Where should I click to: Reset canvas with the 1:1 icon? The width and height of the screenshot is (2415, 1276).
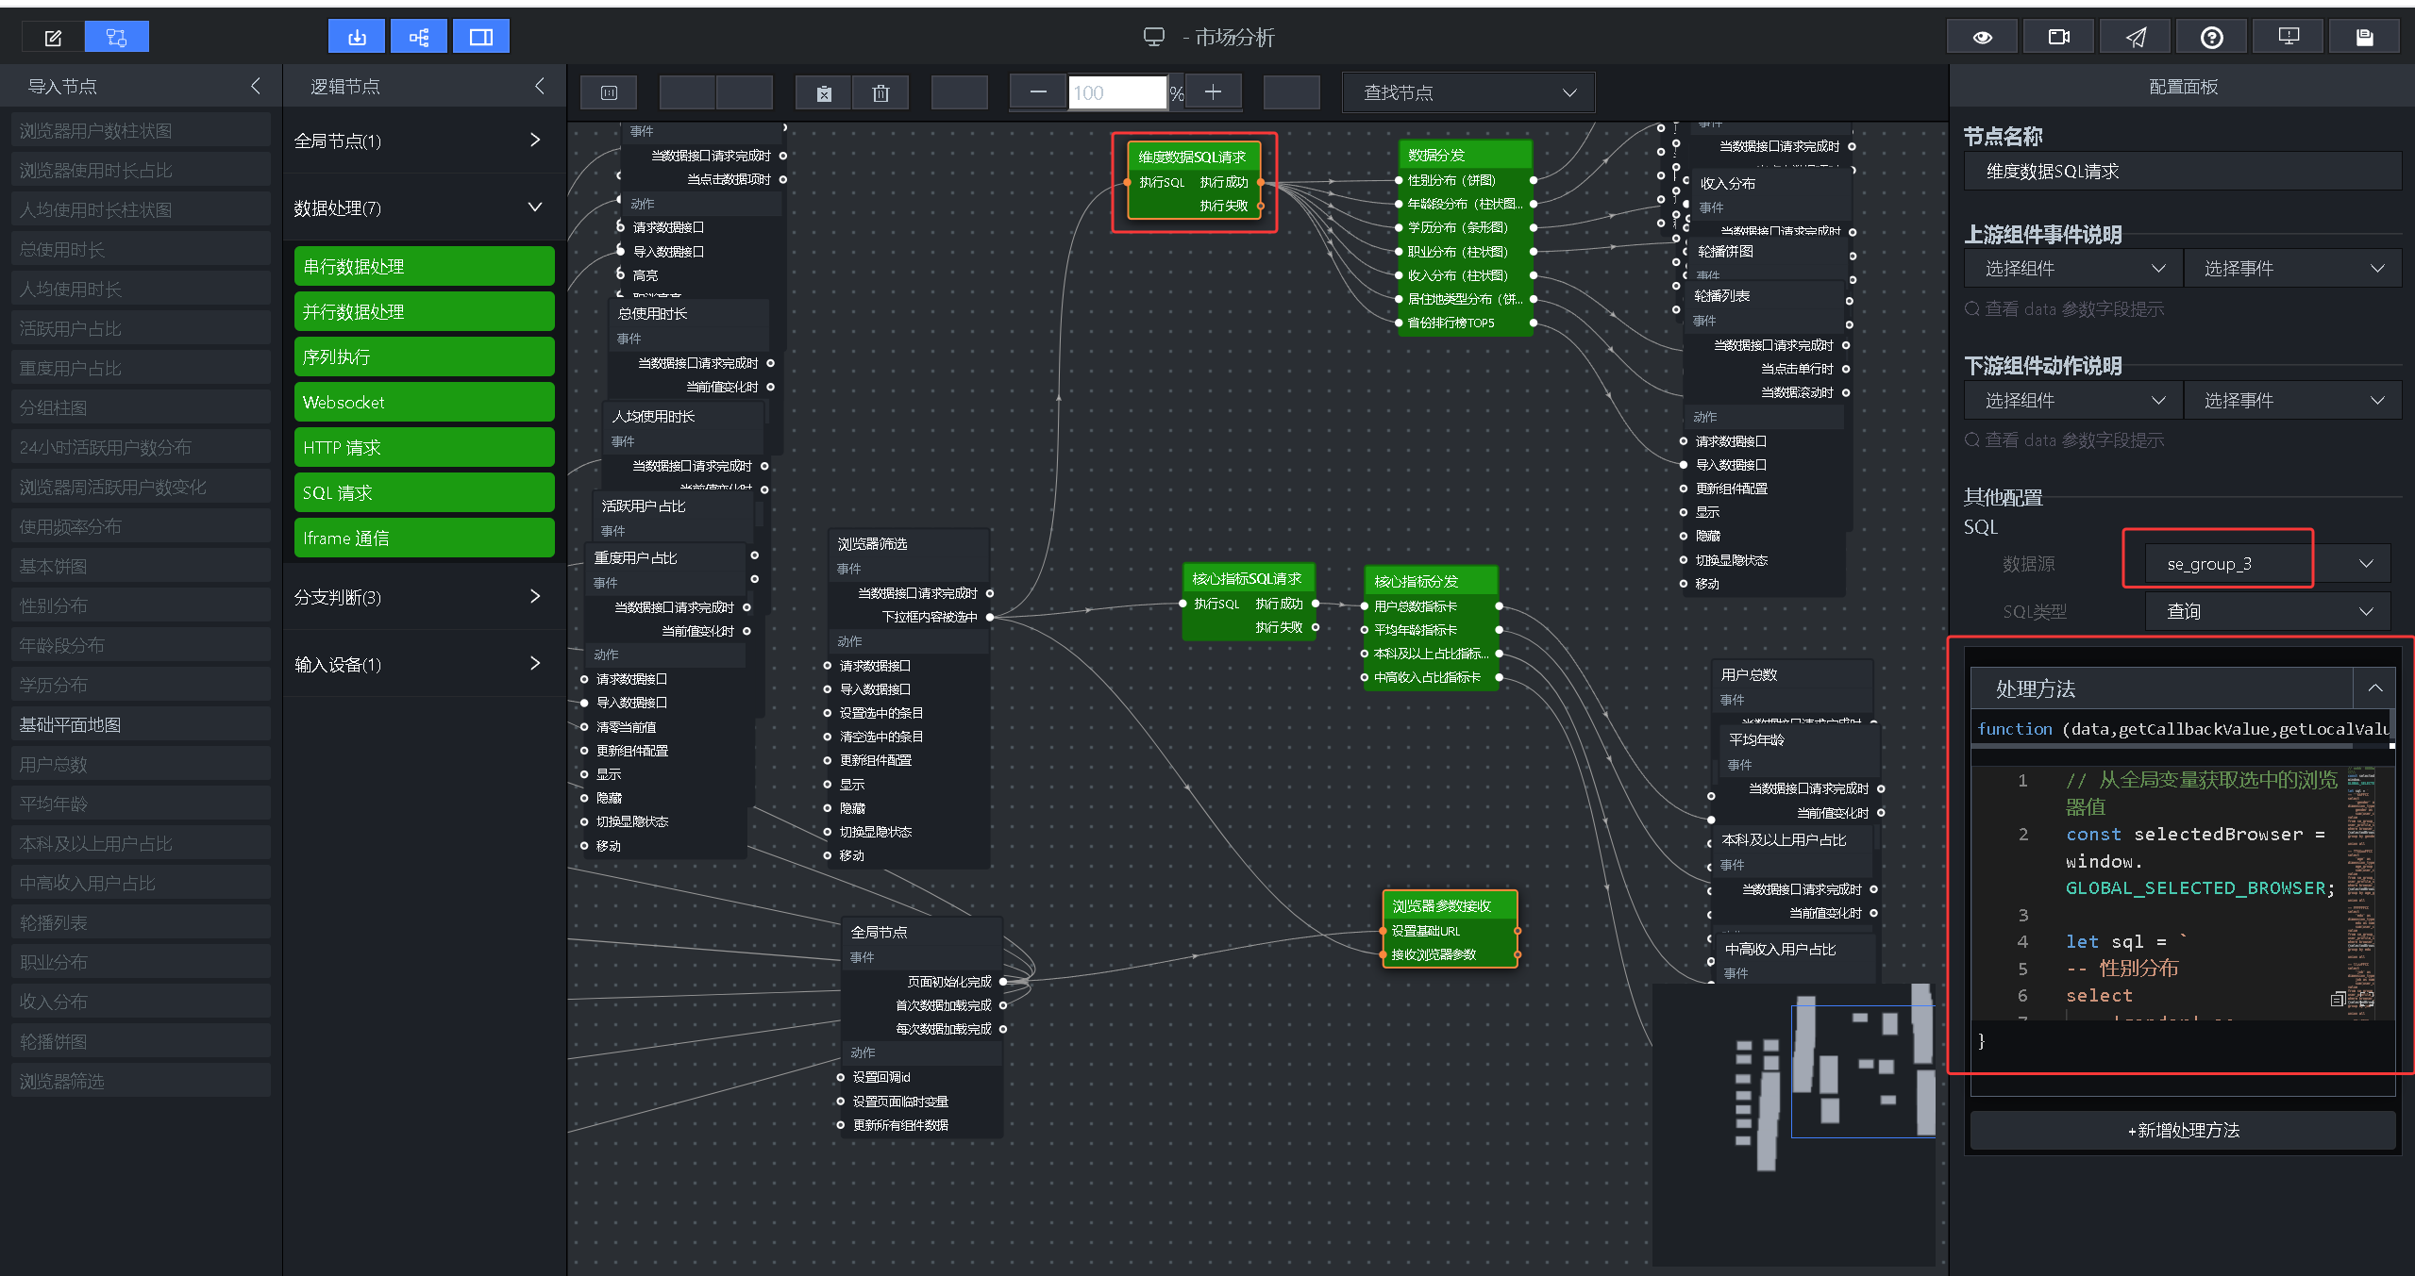click(x=609, y=92)
